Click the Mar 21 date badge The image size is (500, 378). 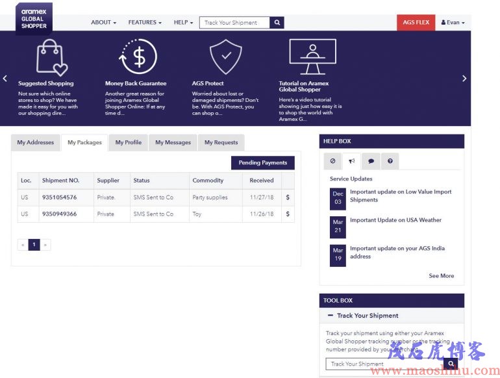[338, 227]
